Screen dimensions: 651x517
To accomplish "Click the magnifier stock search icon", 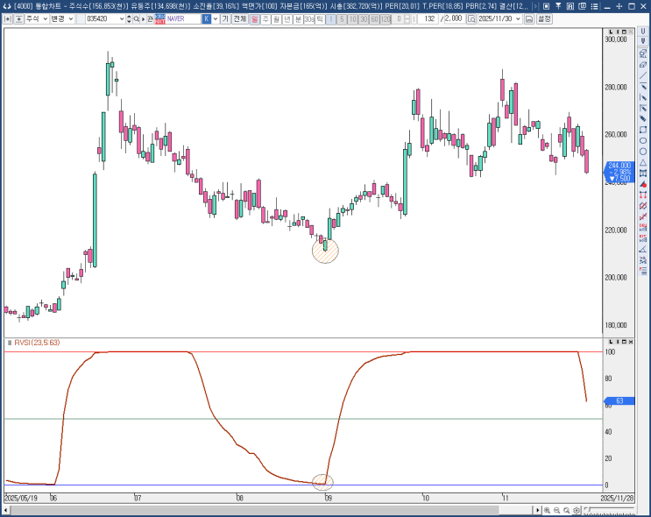I will (136, 19).
